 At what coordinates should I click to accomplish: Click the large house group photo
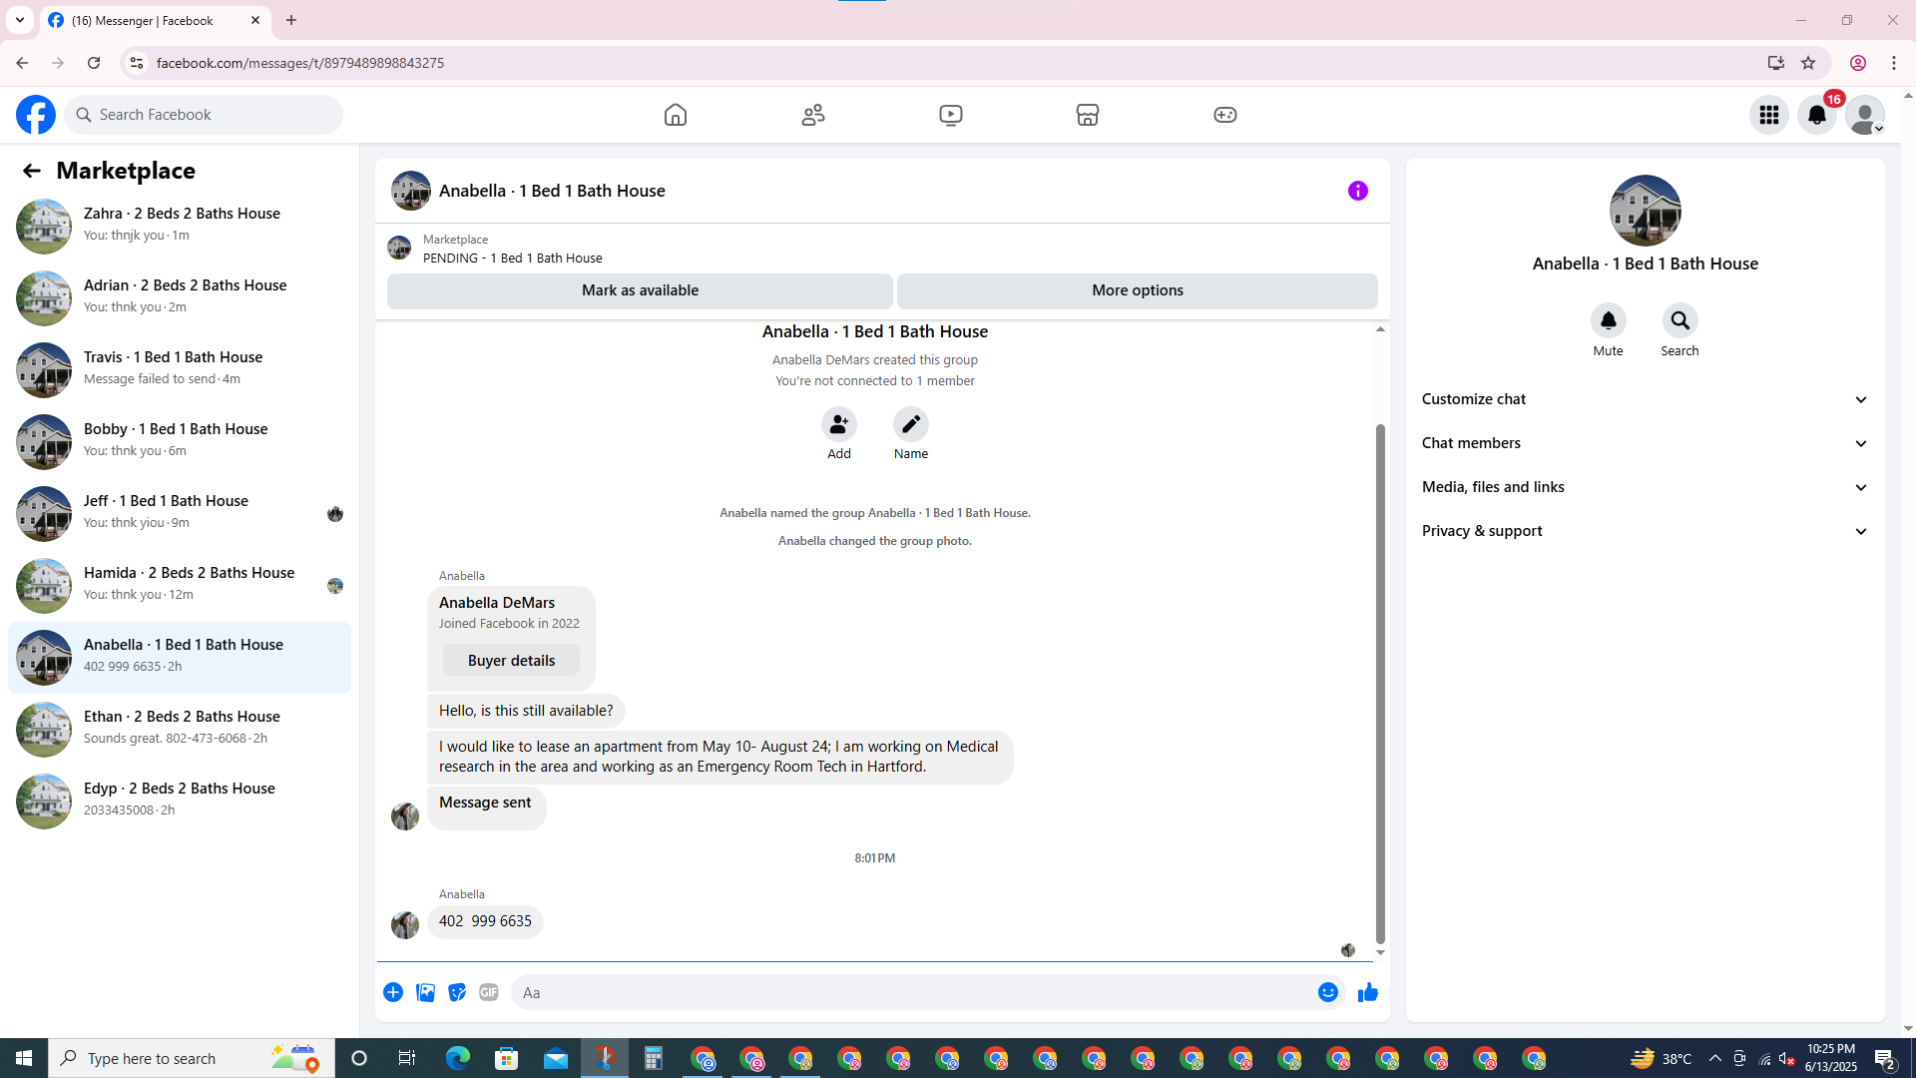(1646, 211)
